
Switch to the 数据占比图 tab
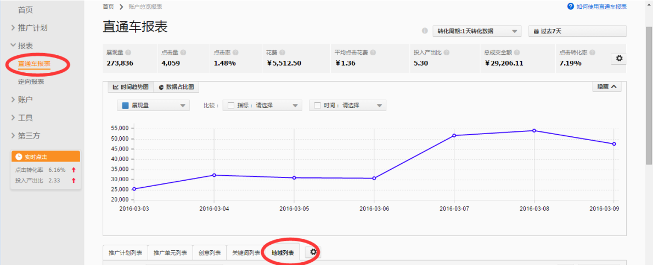[x=176, y=87]
